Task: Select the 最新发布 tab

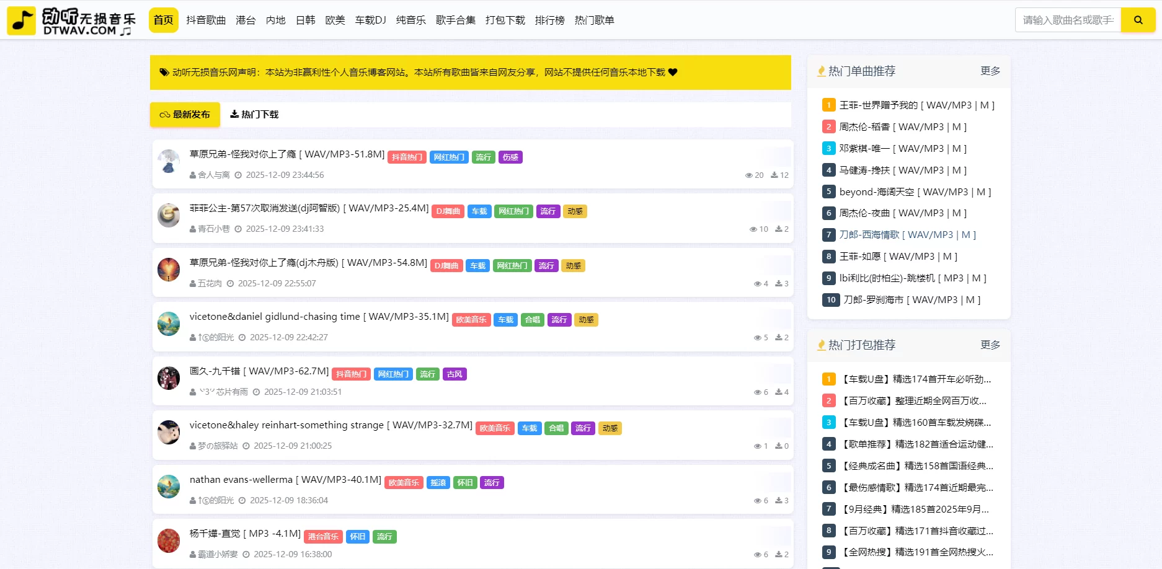Action: pyautogui.click(x=185, y=115)
